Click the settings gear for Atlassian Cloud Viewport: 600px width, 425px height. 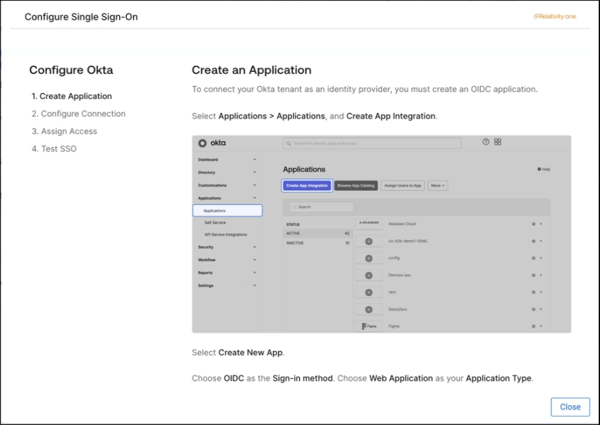(x=534, y=224)
